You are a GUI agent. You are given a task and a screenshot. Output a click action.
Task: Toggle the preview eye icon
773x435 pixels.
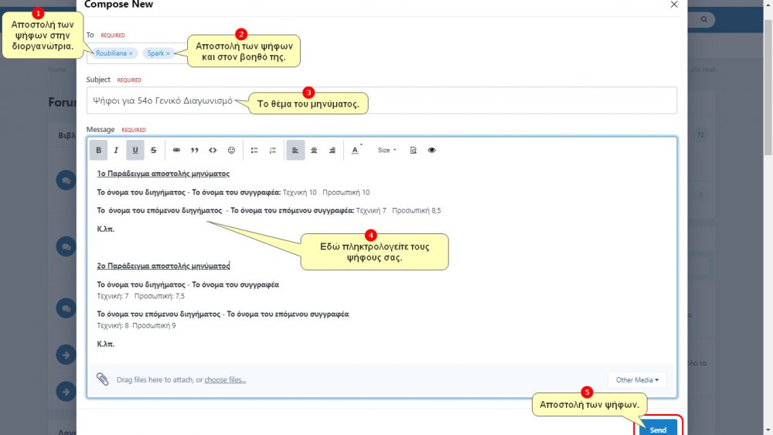431,150
